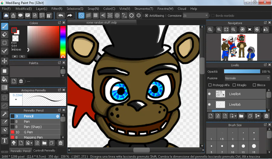Toggle visibility of Livello6 layer
272x159 pixels.
209,104
